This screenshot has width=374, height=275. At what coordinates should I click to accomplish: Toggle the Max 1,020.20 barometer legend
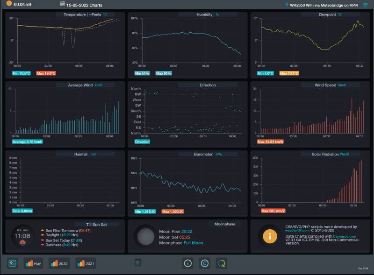tap(173, 212)
